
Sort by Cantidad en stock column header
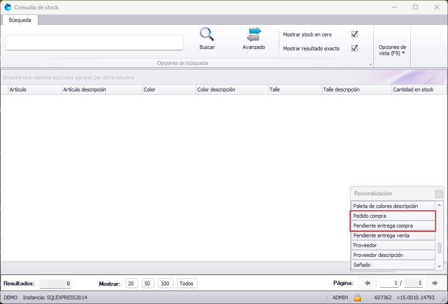point(413,90)
